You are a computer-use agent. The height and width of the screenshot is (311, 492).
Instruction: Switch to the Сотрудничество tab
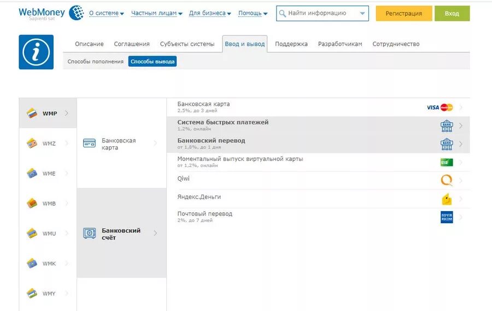point(396,44)
